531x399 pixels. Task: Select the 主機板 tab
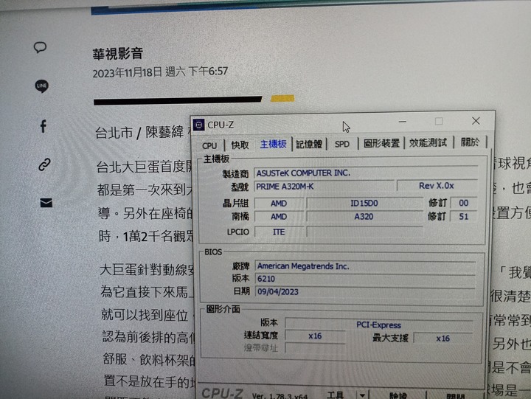[x=274, y=145]
